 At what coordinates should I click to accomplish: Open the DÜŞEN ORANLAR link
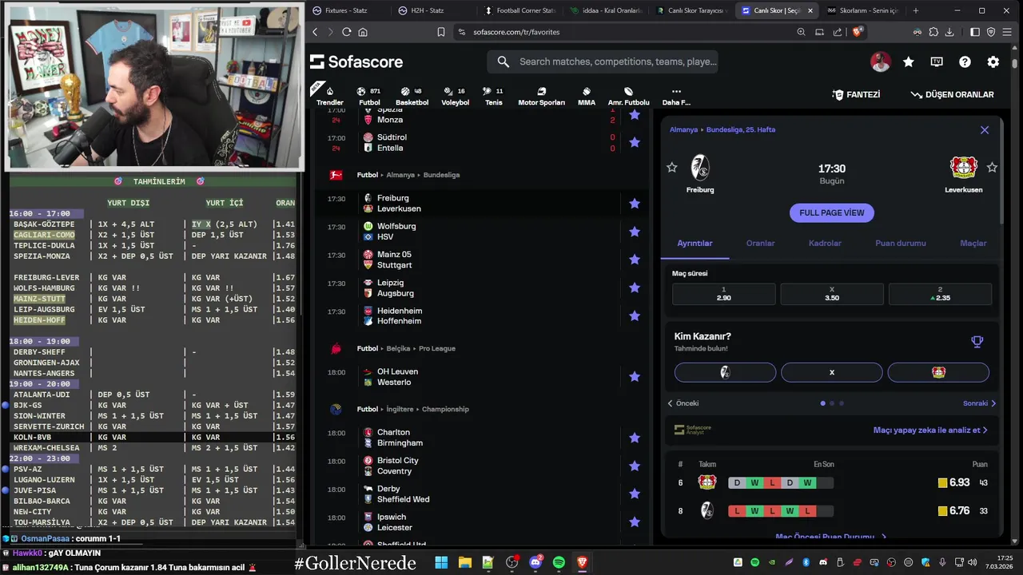point(952,94)
